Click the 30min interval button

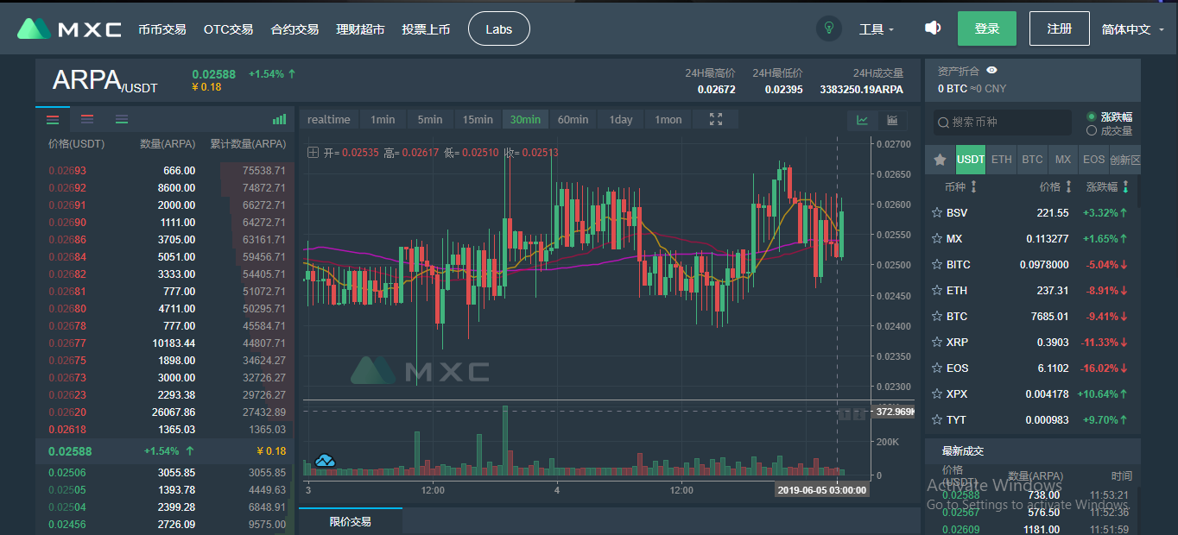tap(525, 119)
